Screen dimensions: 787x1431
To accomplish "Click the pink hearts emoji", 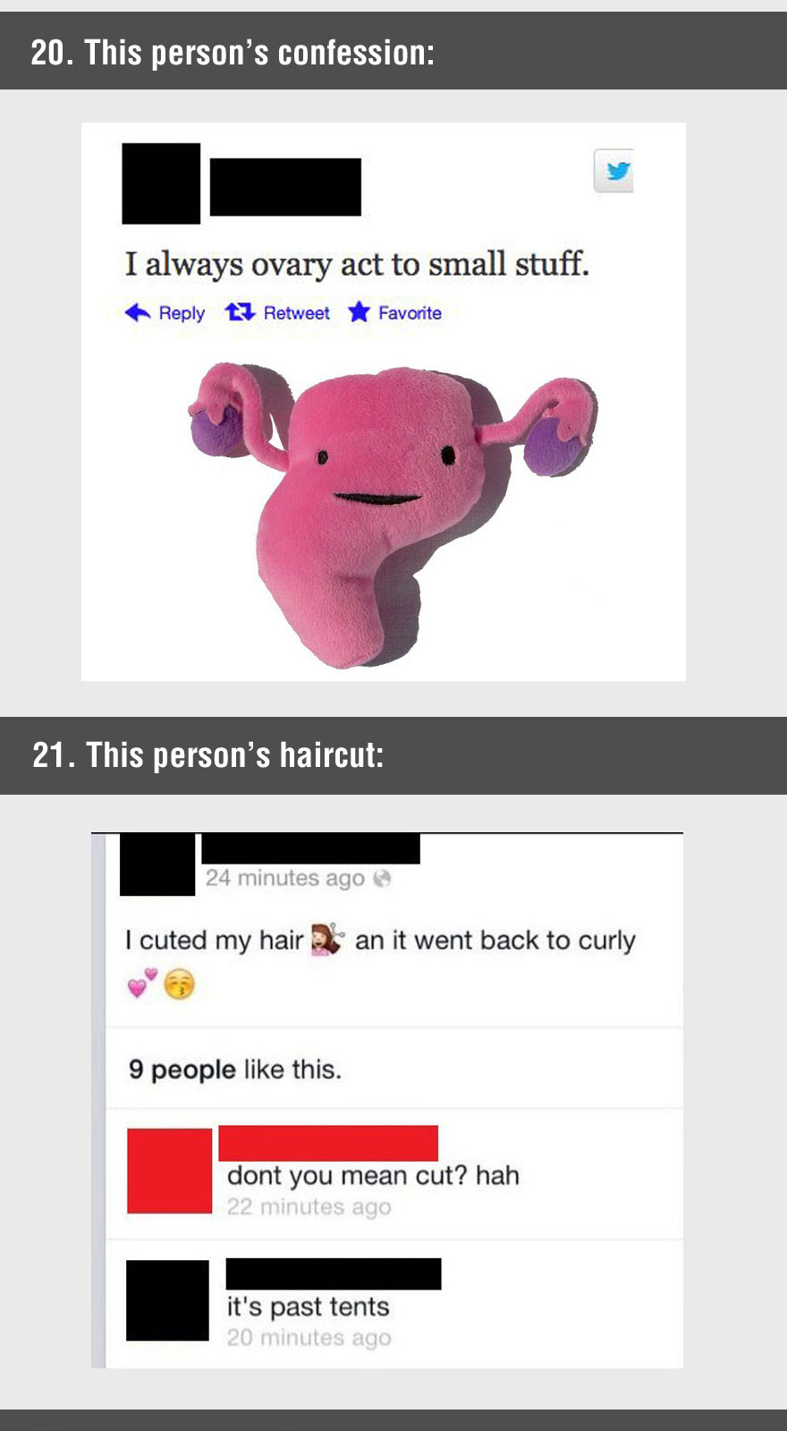I will point(142,983).
